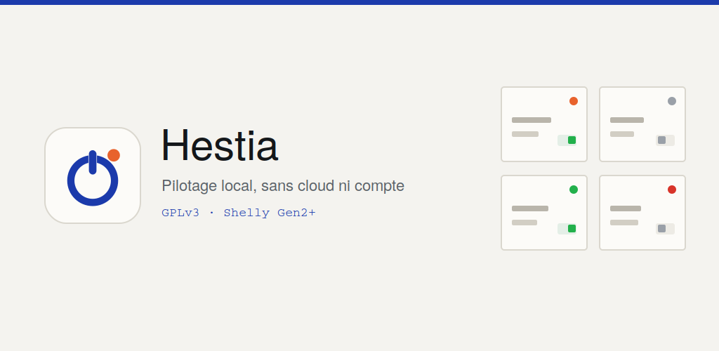Screen dimensions: 719x351
Task: Click the green status dot on the bottom-left card
Action: 574,190
